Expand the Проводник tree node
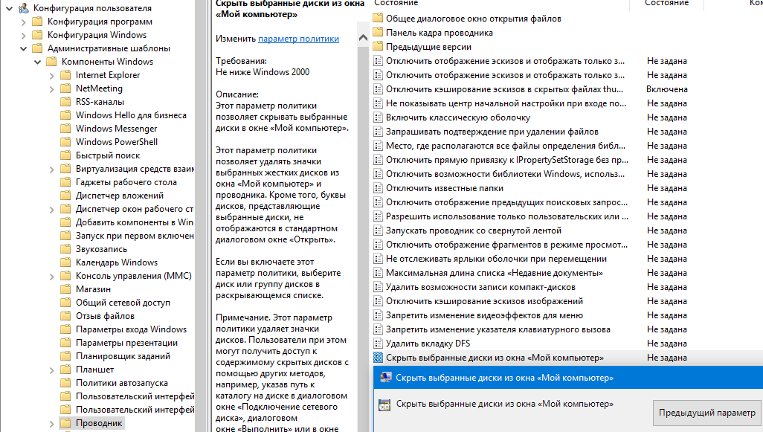Screen dimensions: 763x432 tap(51, 424)
